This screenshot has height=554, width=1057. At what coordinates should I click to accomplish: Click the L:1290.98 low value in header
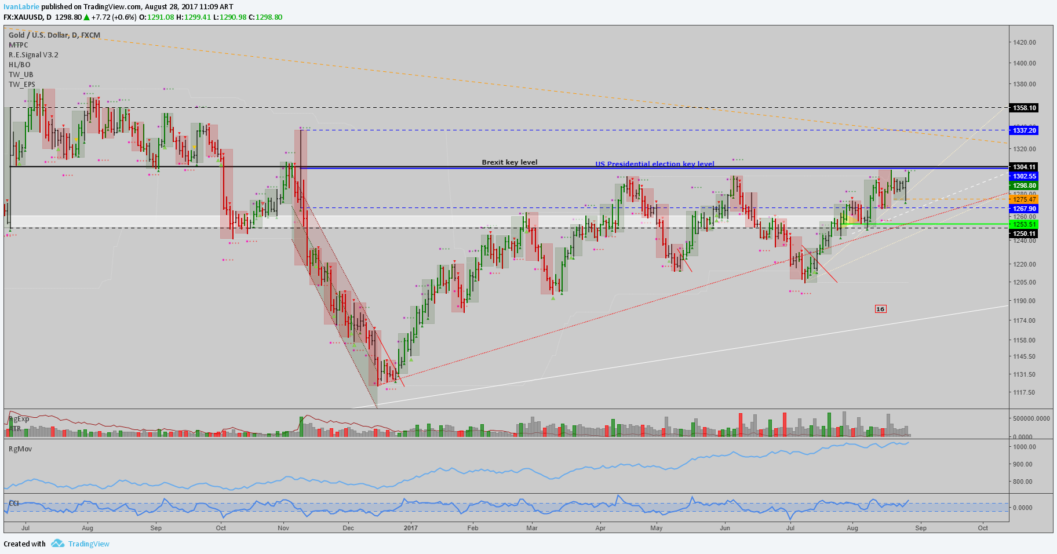coord(231,17)
